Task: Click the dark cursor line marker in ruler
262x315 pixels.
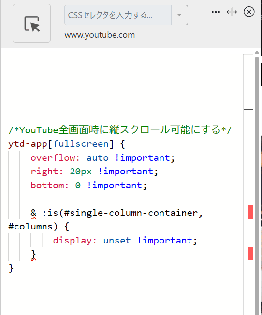Action: click(x=248, y=110)
